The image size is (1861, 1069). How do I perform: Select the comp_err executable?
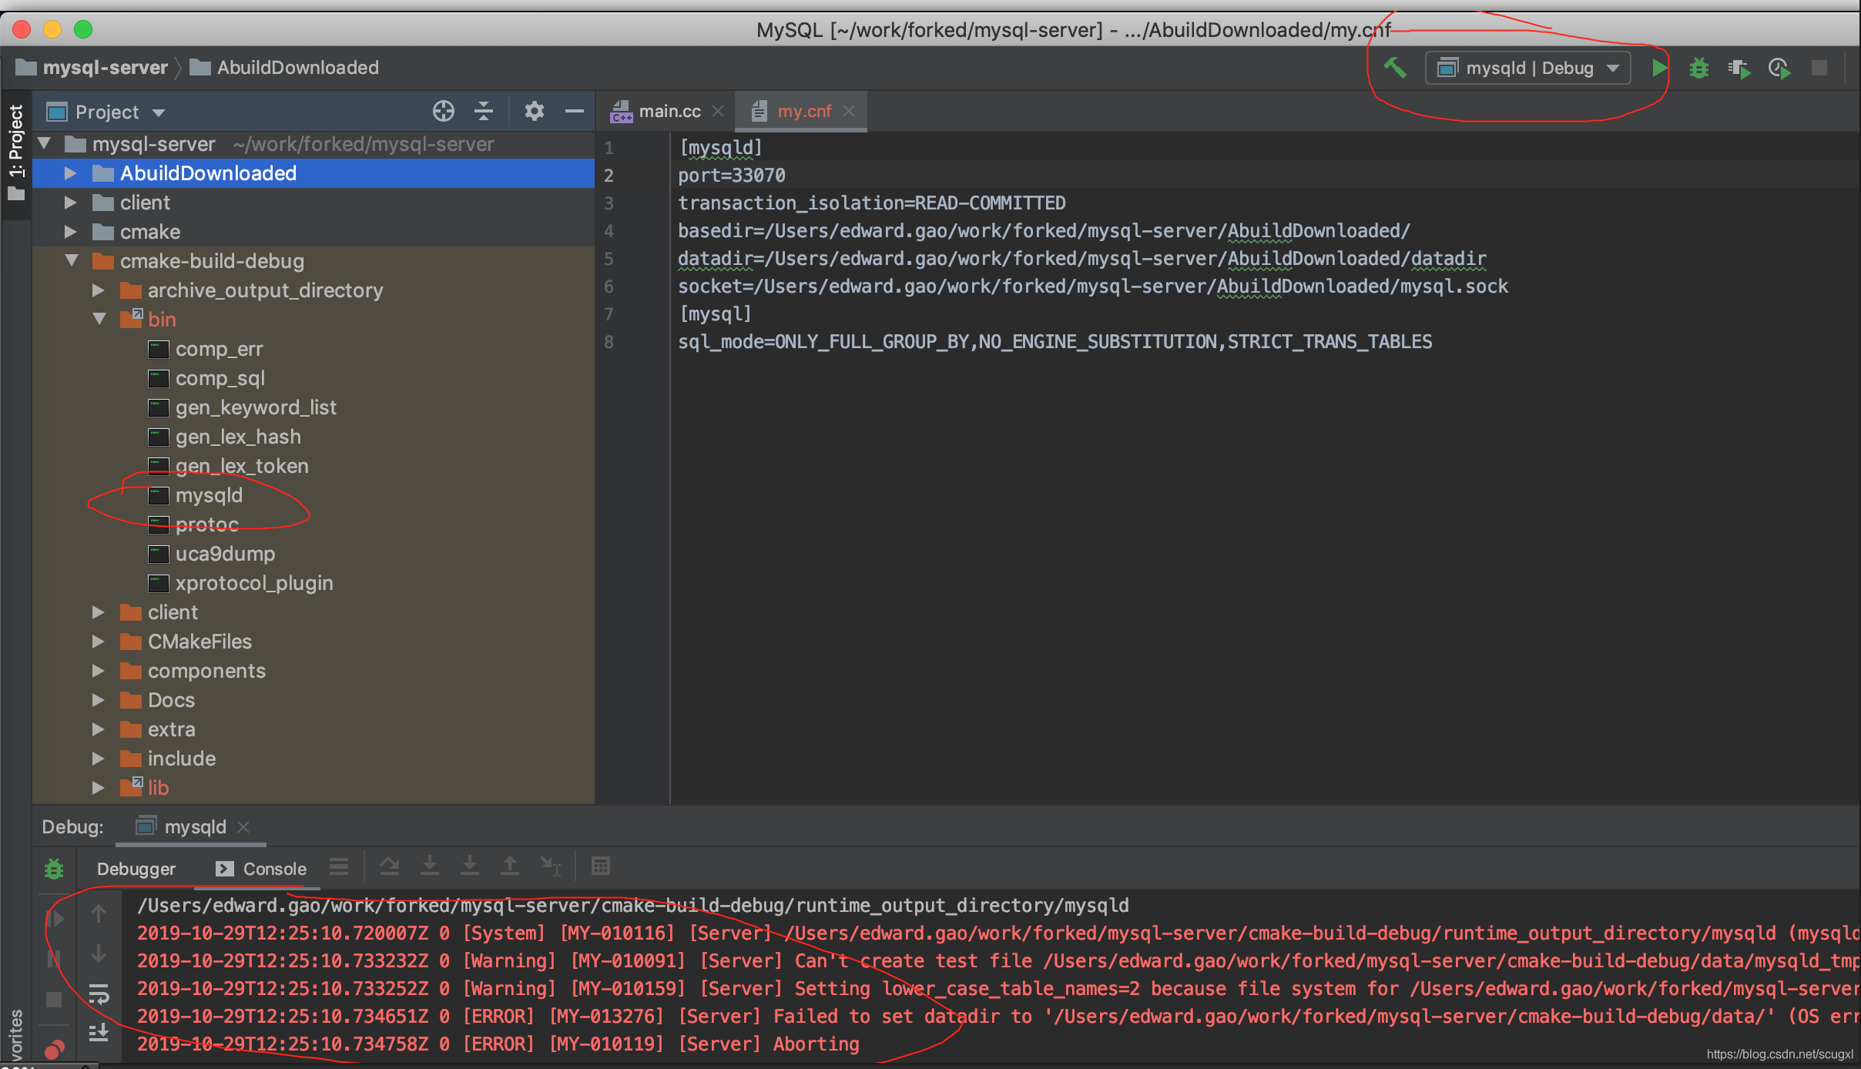click(219, 349)
